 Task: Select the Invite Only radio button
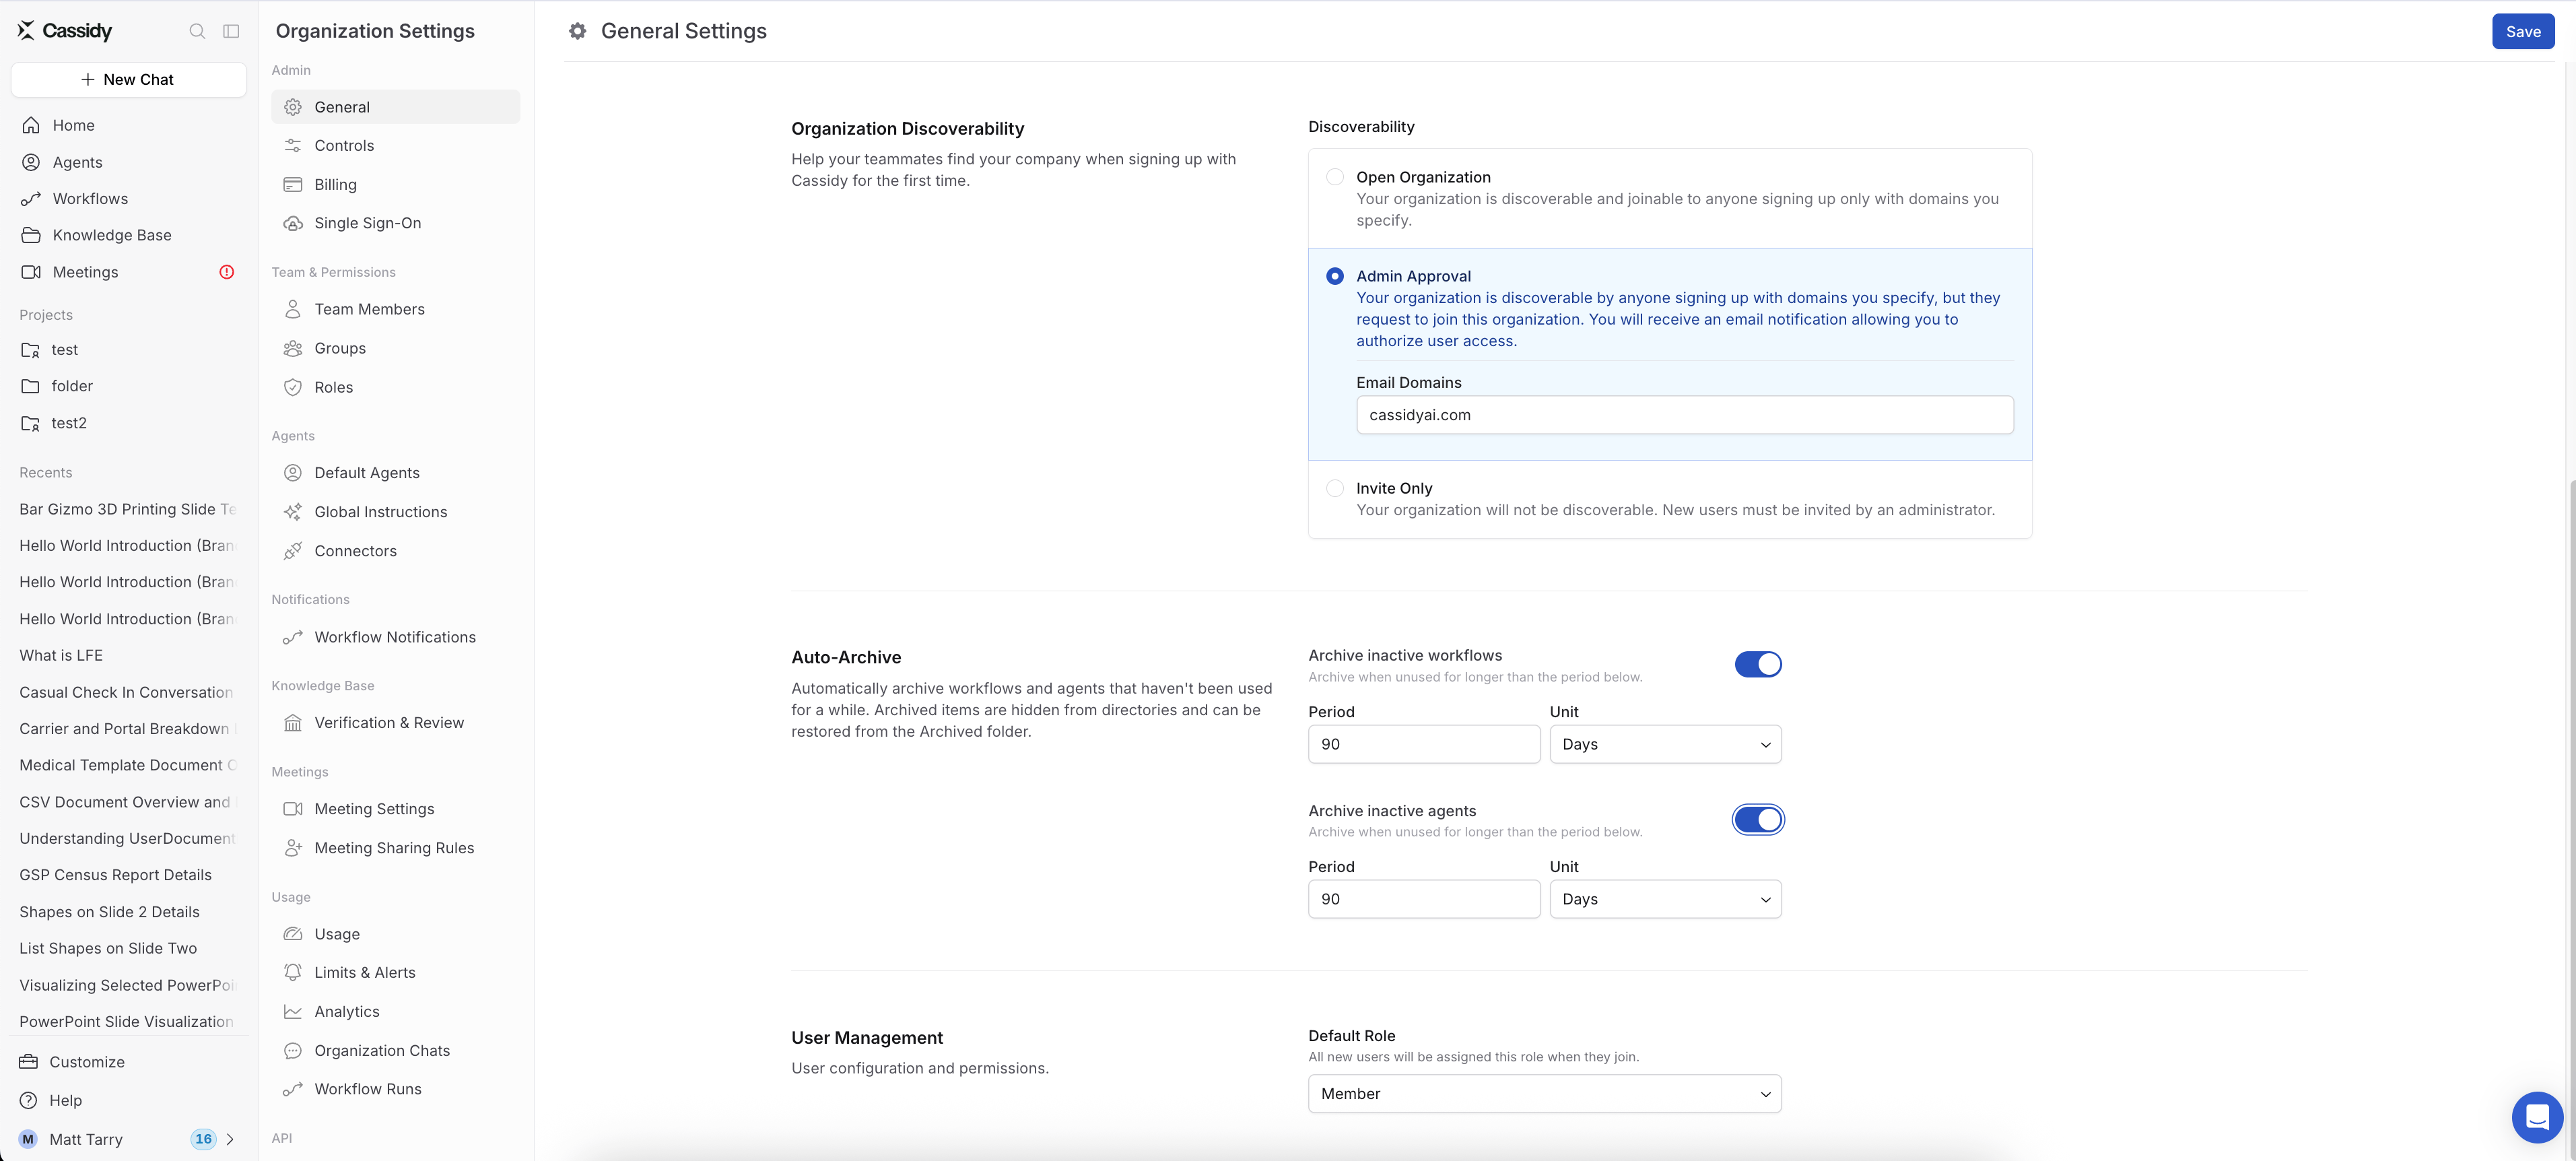click(1335, 488)
